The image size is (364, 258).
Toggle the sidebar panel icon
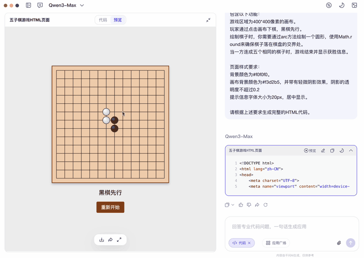29,5
